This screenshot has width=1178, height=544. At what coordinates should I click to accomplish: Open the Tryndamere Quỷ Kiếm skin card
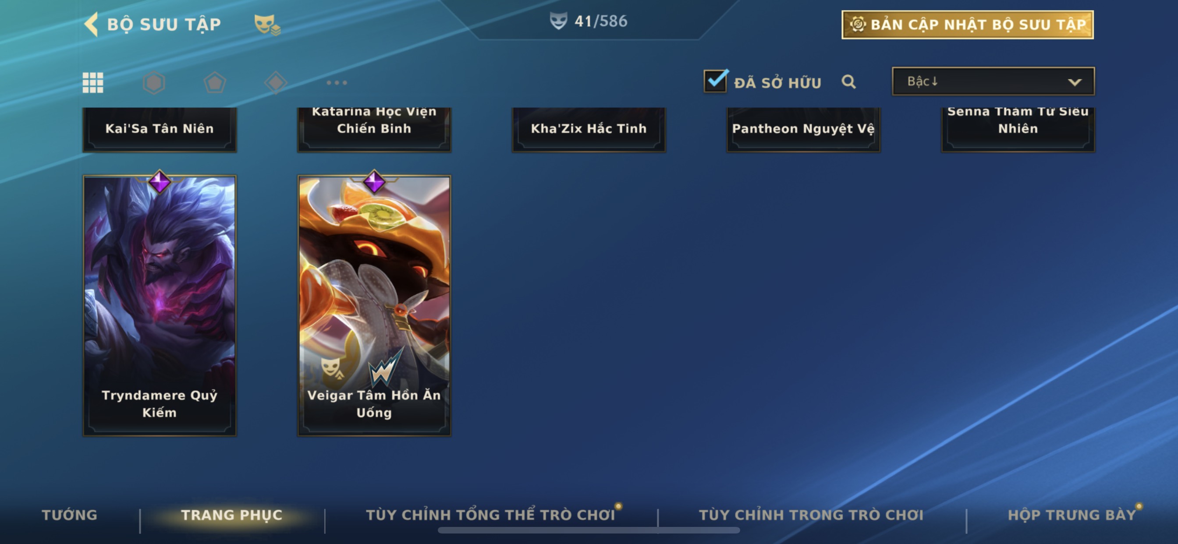tap(160, 305)
